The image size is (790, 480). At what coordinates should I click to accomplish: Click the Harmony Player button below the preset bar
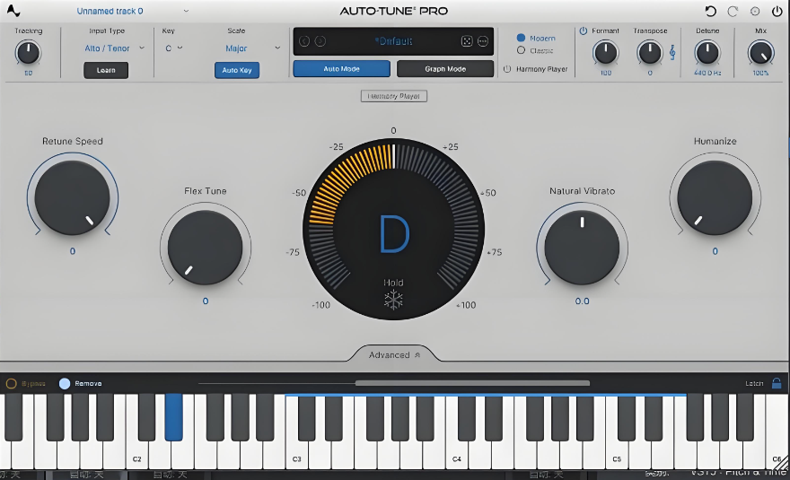(394, 96)
